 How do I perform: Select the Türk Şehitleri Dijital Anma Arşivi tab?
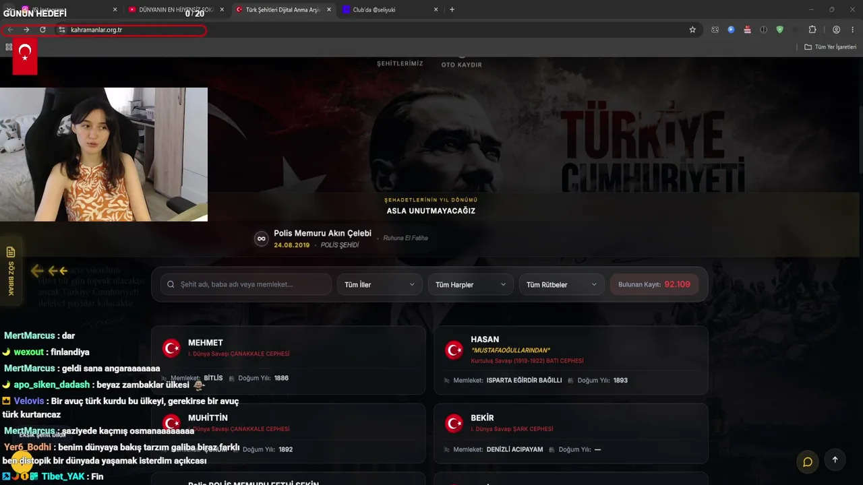[283, 9]
